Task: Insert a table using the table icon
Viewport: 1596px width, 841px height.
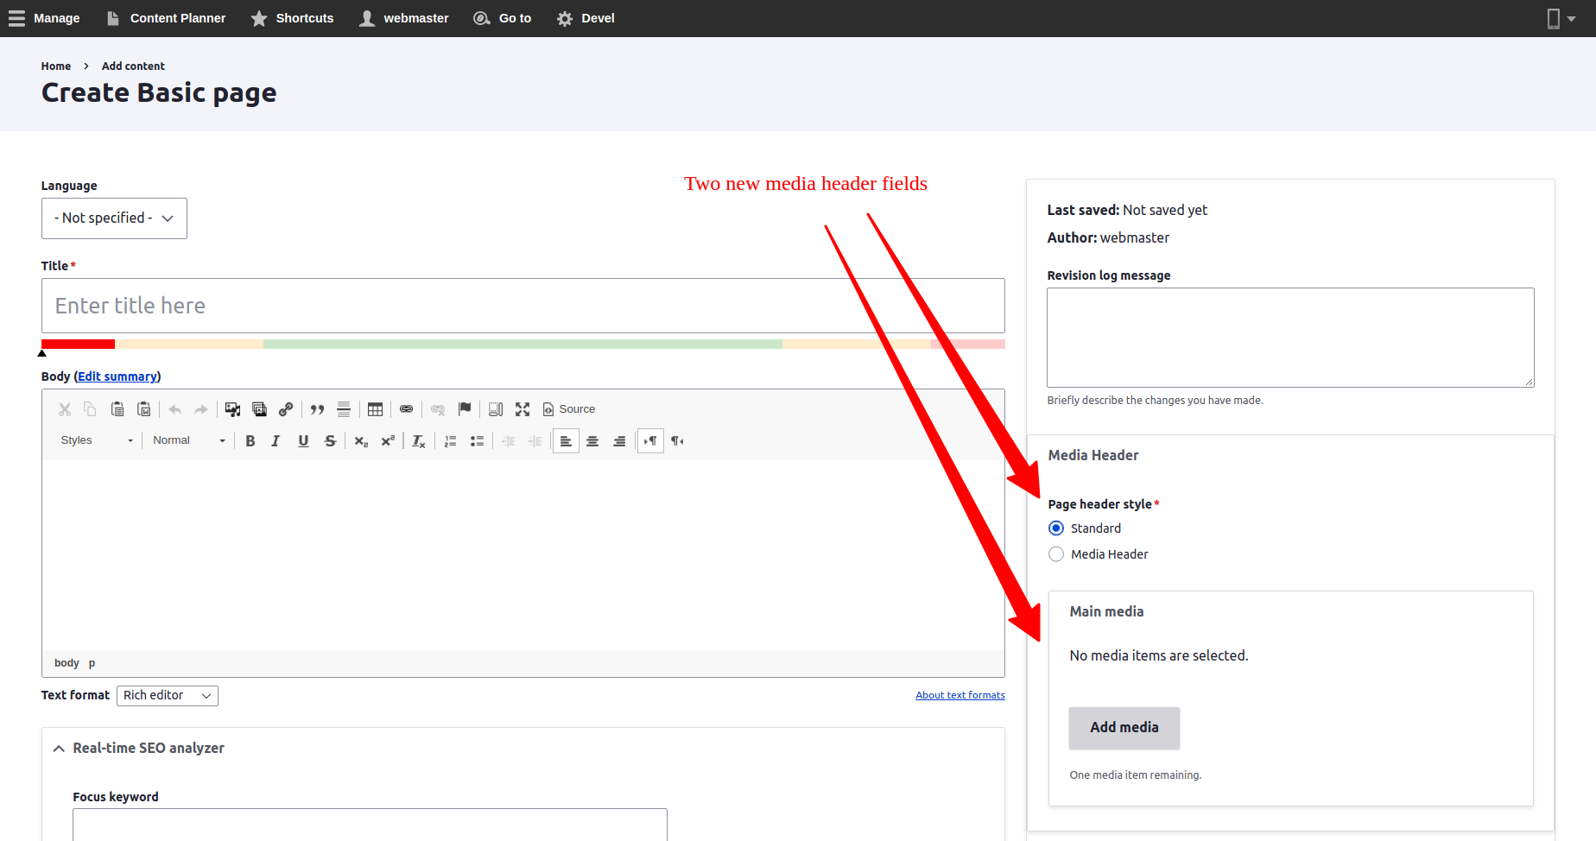Action: (x=375, y=409)
